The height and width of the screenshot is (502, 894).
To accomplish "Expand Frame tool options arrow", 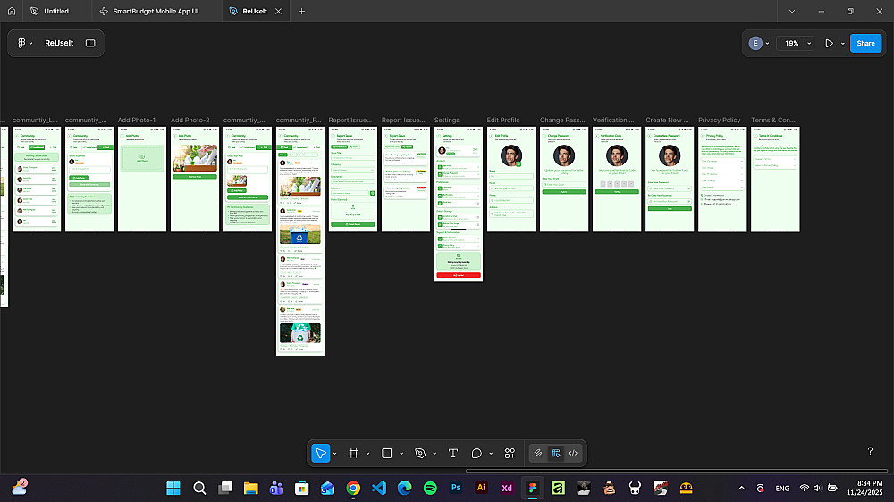I will click(x=367, y=454).
